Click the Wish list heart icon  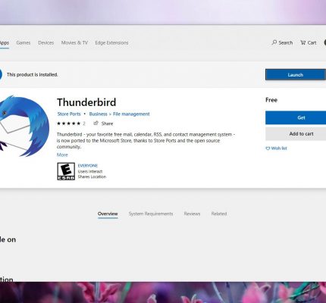pos(268,148)
